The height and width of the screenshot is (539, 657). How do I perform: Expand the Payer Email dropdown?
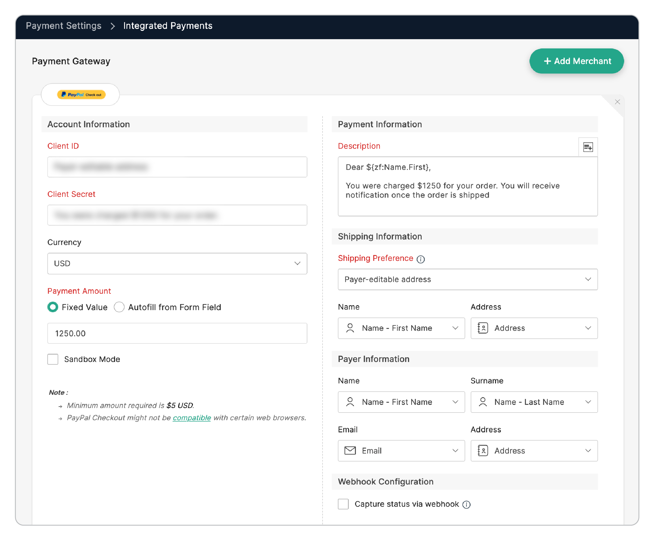tap(401, 451)
